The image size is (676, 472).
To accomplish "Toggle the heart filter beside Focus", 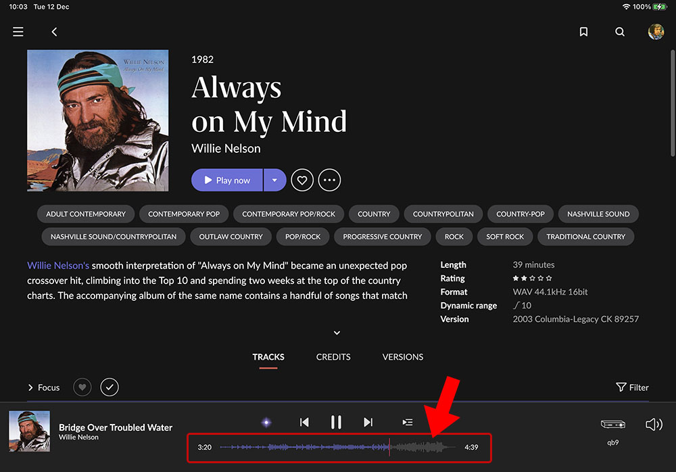I will point(82,387).
